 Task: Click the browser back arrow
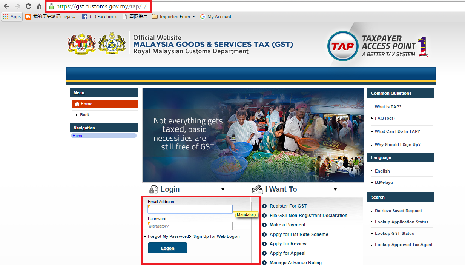tap(6, 6)
